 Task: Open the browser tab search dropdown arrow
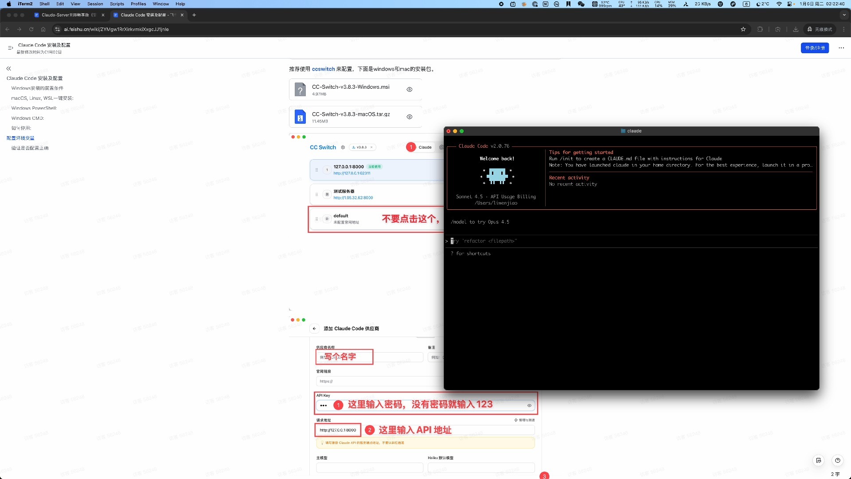click(x=844, y=15)
